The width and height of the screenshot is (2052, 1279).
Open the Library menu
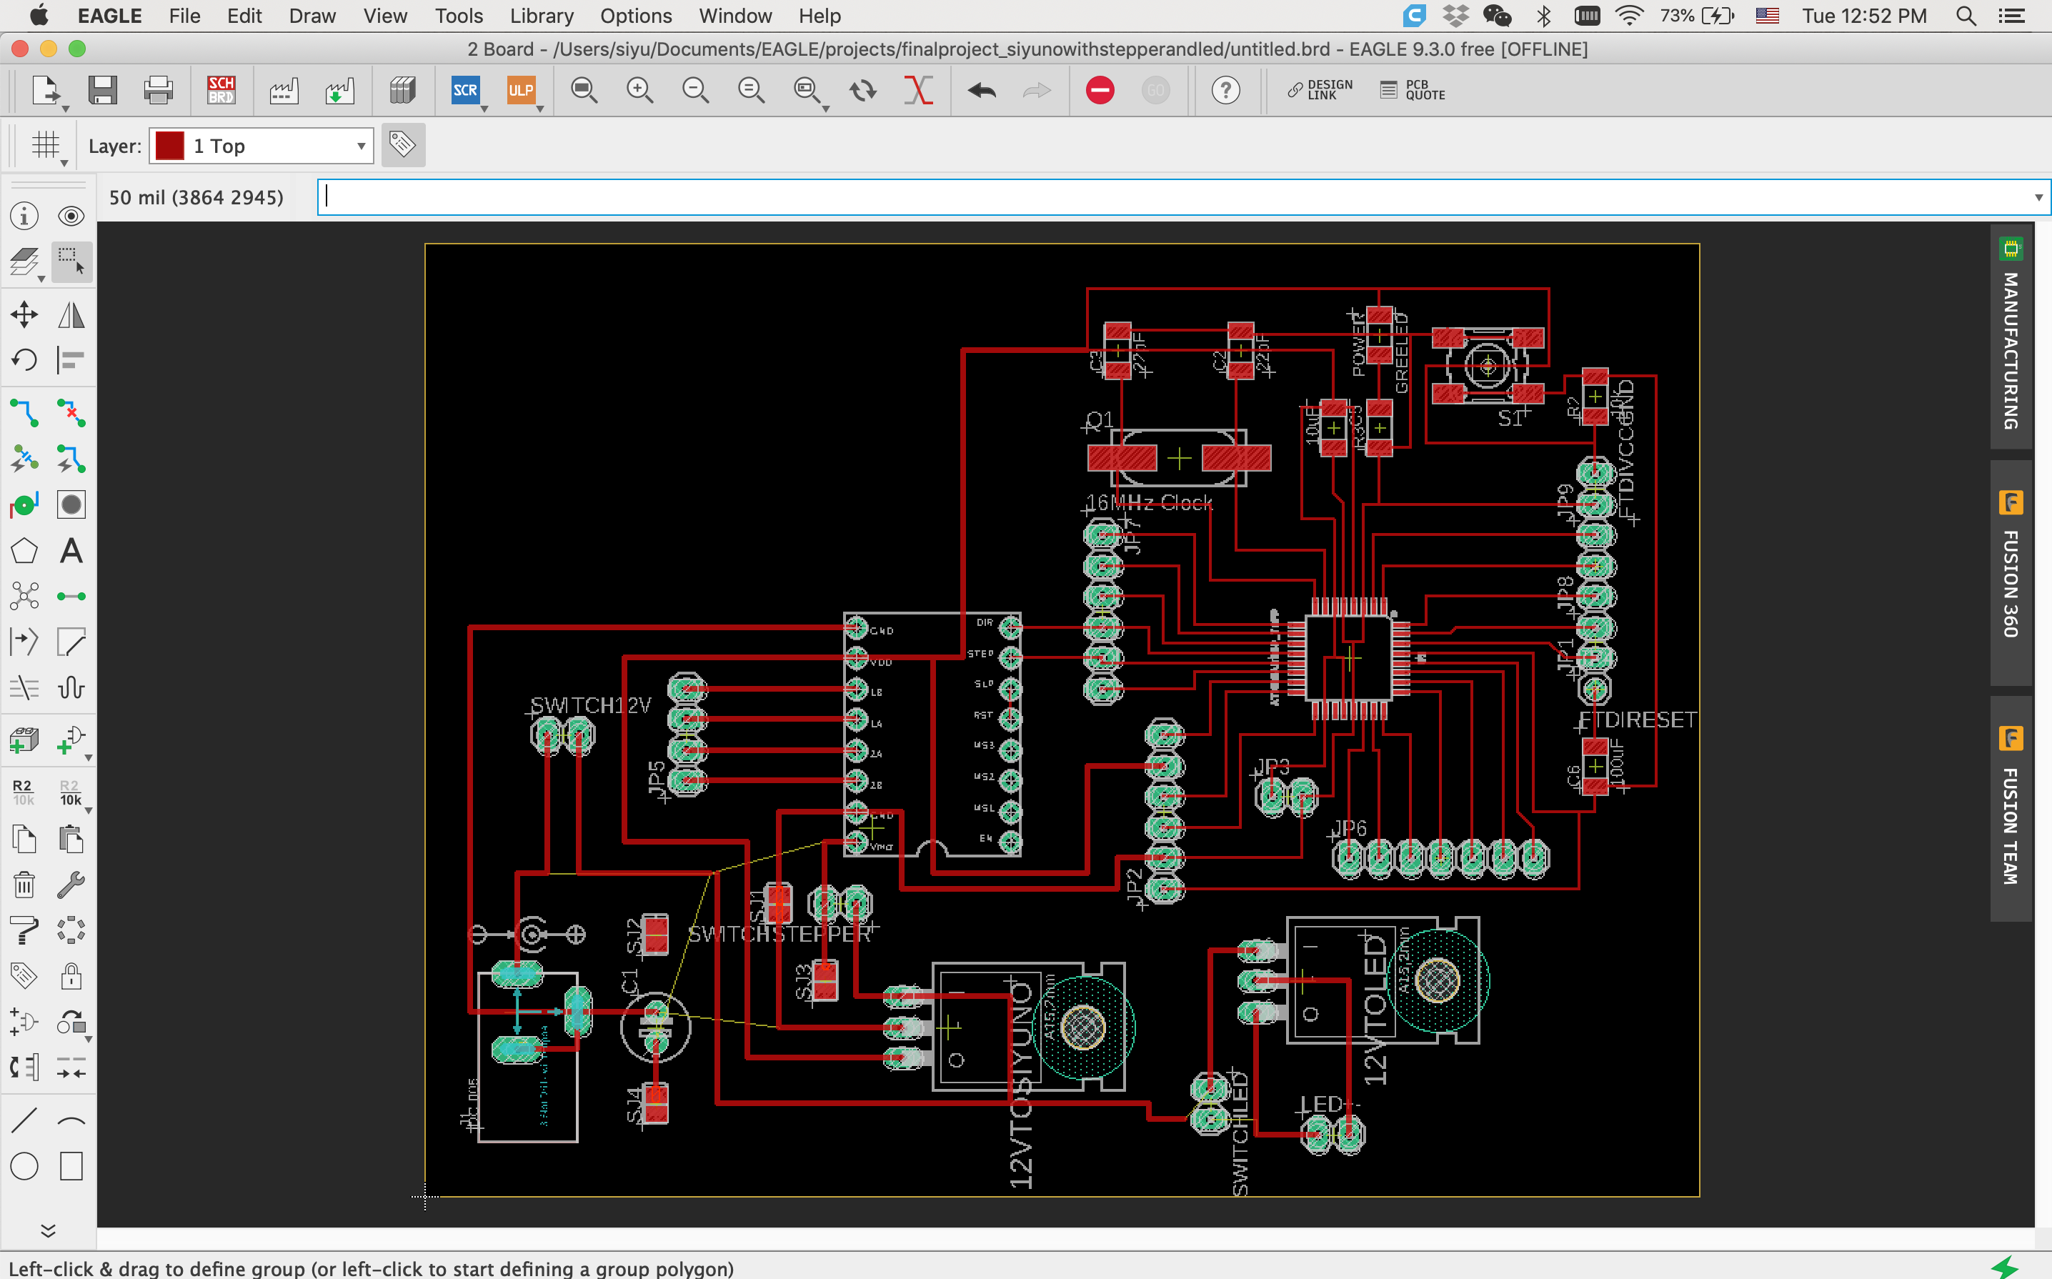coord(542,16)
